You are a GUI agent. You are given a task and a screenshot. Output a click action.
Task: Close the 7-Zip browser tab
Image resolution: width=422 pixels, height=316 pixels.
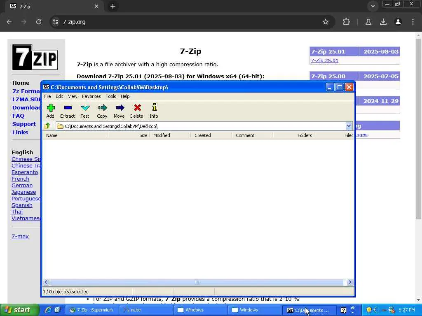(x=96, y=6)
